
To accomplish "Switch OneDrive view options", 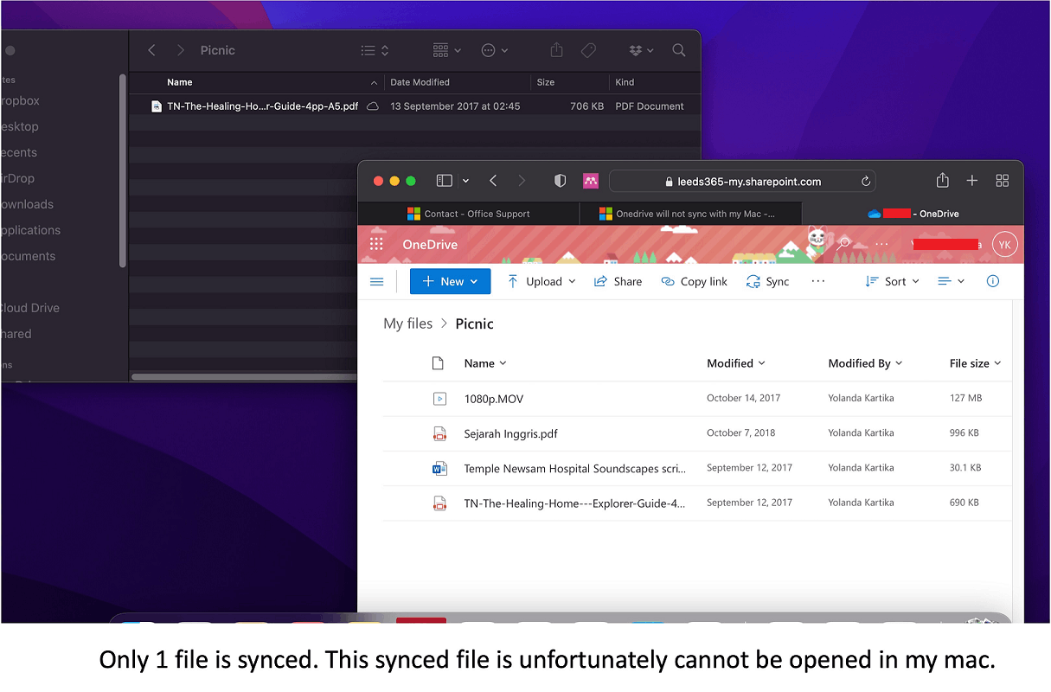I will tap(951, 281).
